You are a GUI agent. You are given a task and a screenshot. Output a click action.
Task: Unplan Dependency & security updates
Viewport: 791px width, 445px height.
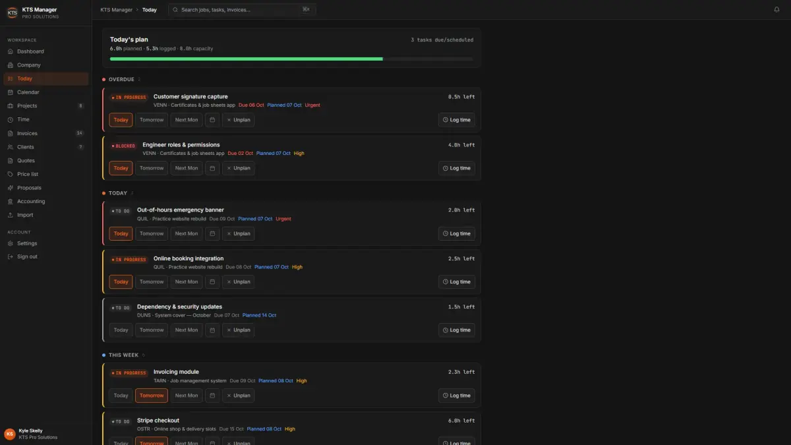coord(239,330)
